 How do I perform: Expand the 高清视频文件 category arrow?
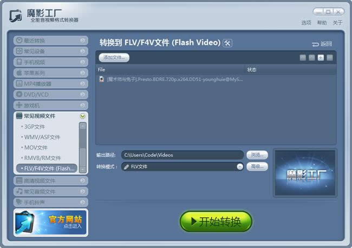[x=82, y=180]
